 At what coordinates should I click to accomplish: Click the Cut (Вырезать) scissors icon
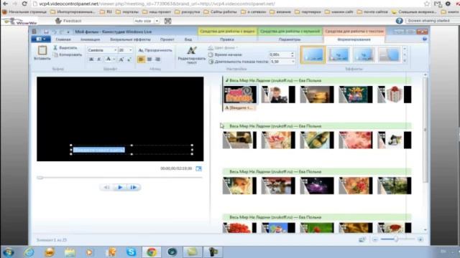pos(55,48)
